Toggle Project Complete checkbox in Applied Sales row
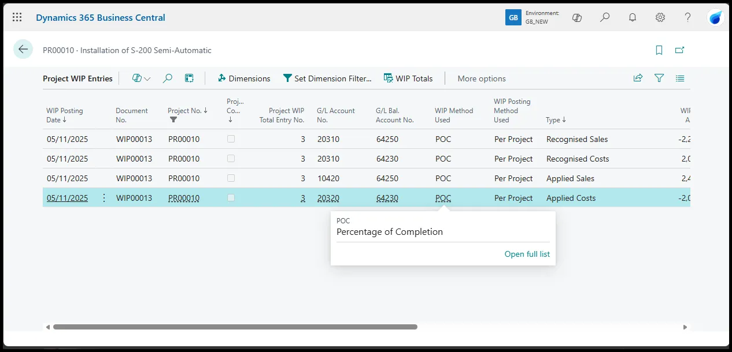732x352 pixels. (231, 178)
